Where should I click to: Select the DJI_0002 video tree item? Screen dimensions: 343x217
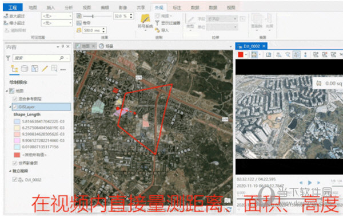click(x=33, y=180)
